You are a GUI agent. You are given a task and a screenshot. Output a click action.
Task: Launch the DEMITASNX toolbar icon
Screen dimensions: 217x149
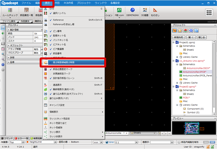(133, 12)
